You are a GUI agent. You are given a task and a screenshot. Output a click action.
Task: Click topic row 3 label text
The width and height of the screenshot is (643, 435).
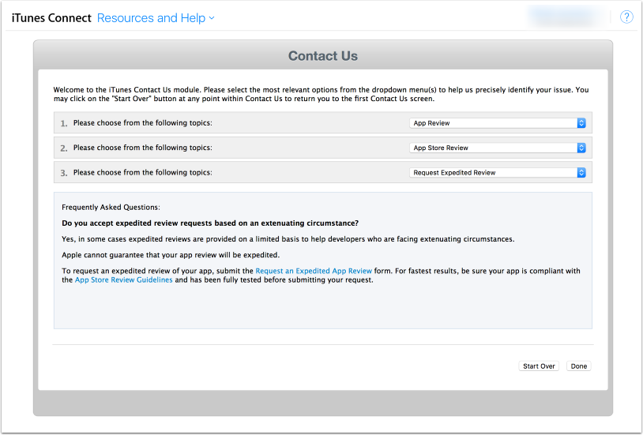[143, 173]
